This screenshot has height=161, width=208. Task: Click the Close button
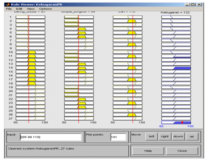click(182, 151)
